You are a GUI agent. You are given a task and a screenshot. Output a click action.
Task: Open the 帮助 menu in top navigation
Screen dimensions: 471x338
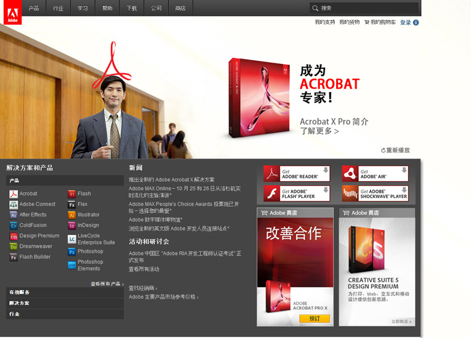[x=107, y=8]
